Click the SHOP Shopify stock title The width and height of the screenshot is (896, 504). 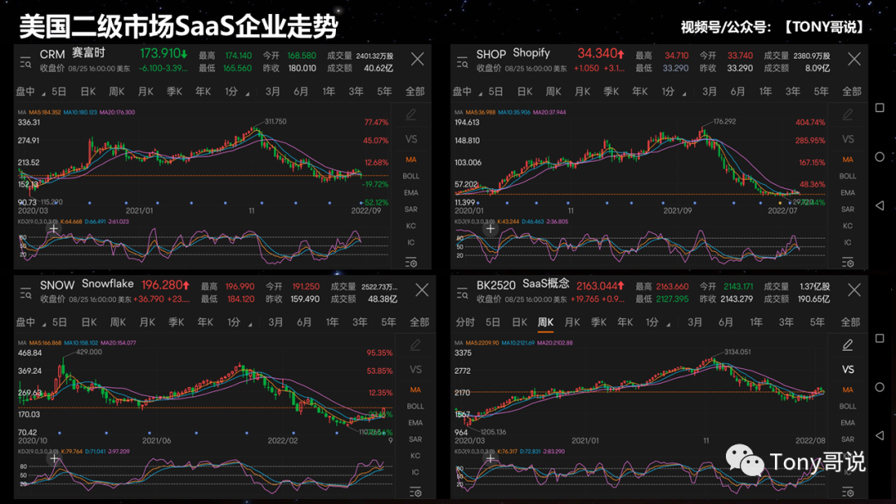pos(514,54)
